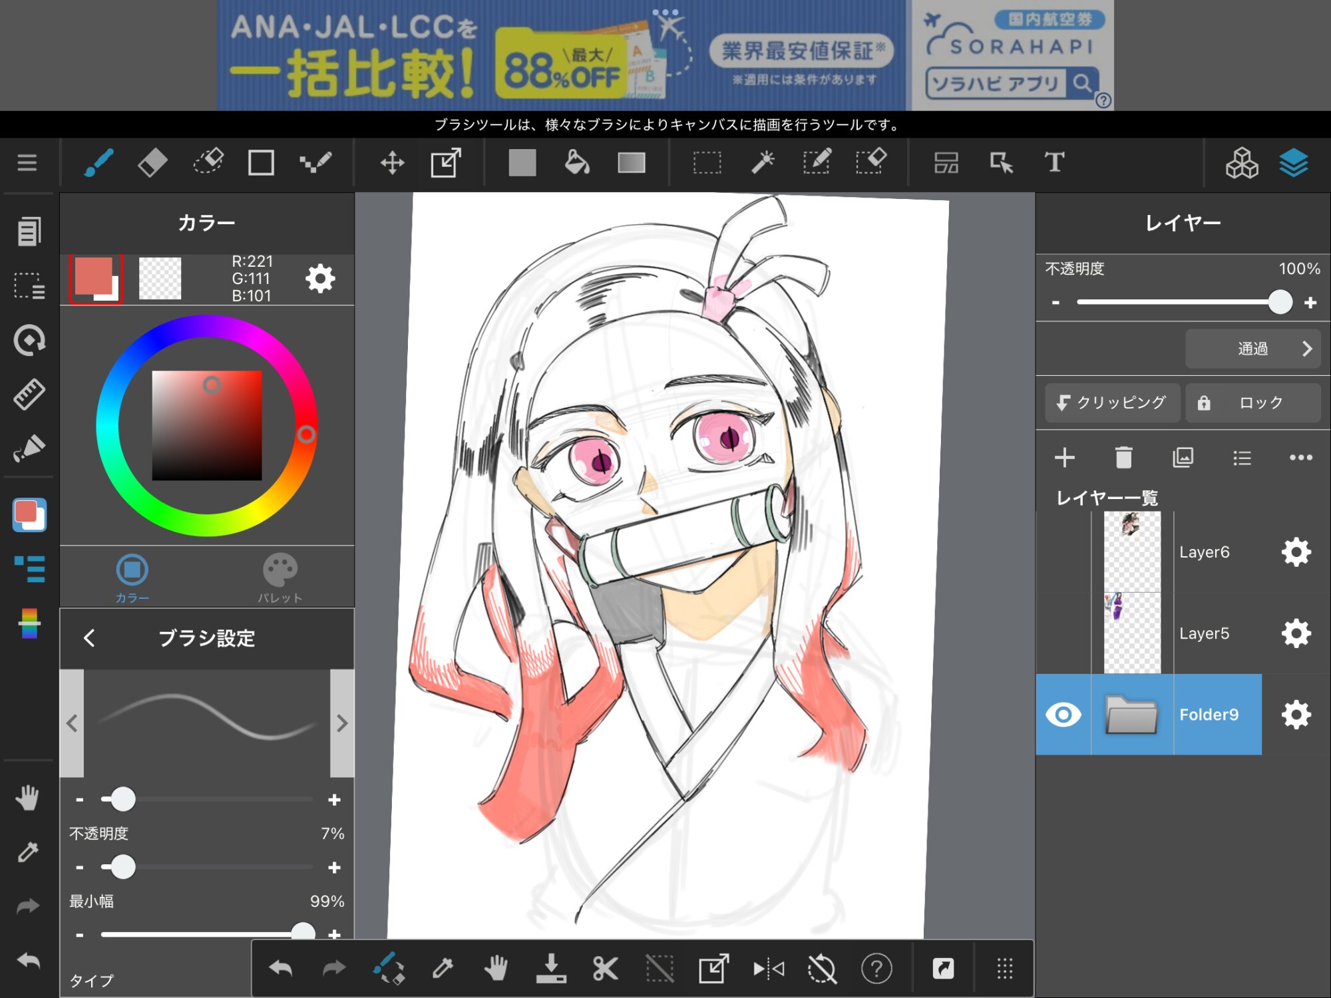Go back from Brush settings panel

click(x=90, y=638)
